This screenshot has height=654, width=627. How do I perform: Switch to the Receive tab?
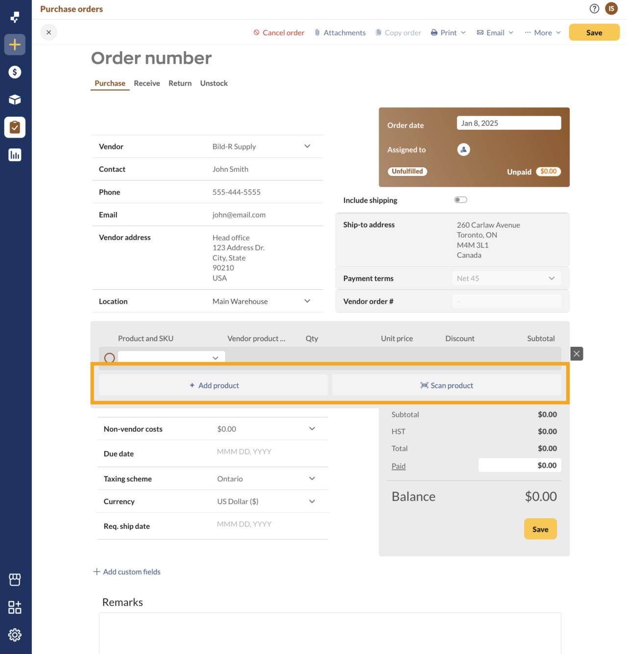click(146, 83)
